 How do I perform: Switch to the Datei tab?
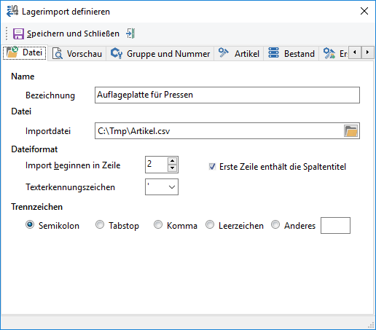tap(25, 52)
